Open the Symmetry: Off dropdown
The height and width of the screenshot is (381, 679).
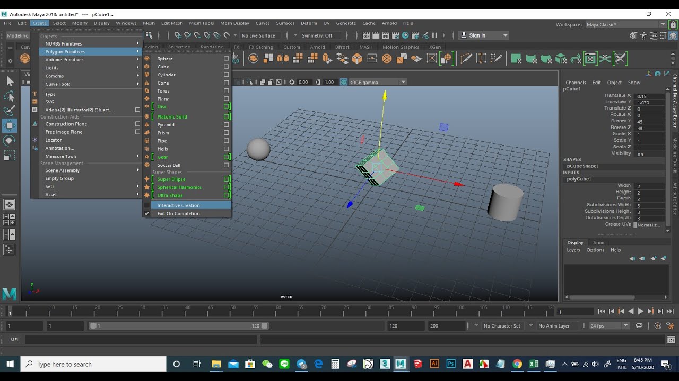point(320,35)
